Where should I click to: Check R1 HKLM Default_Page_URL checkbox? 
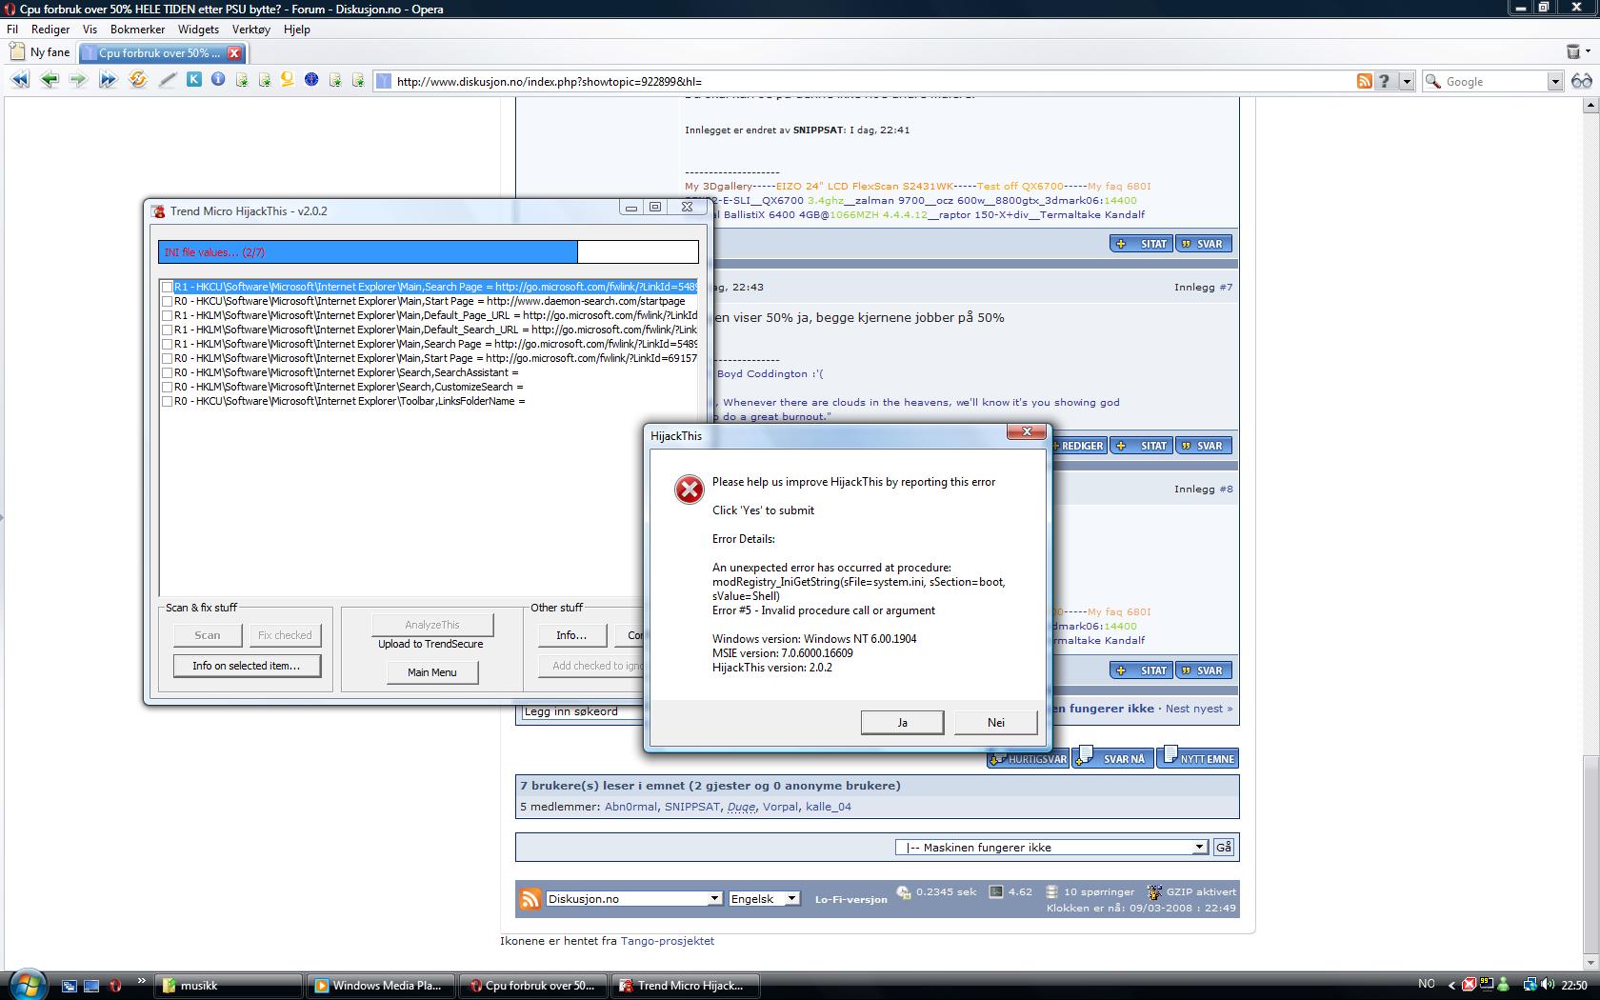(x=168, y=315)
